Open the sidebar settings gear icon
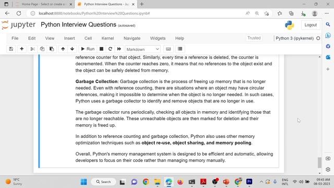This screenshot has width=334, height=188. point(328,169)
